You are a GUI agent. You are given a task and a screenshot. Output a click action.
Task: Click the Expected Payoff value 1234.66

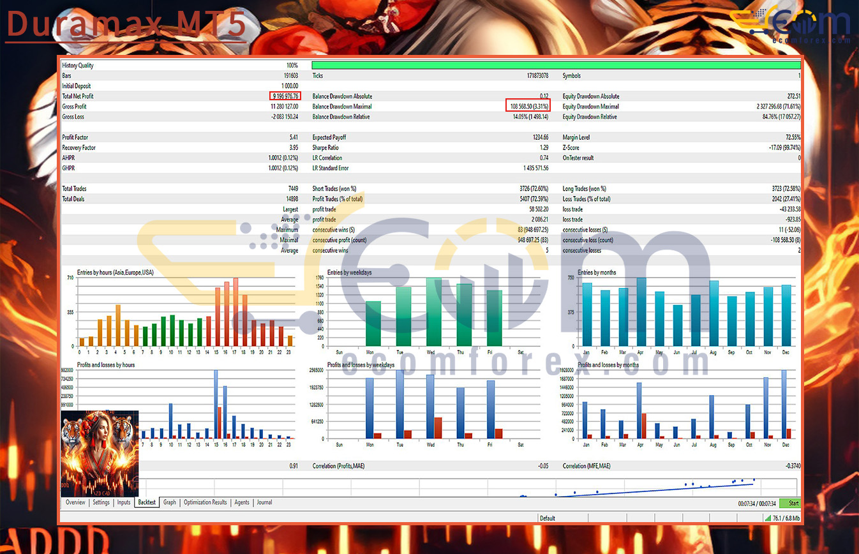pos(541,137)
